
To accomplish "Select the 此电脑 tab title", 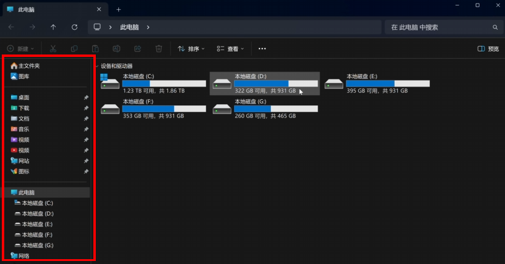I will point(26,10).
